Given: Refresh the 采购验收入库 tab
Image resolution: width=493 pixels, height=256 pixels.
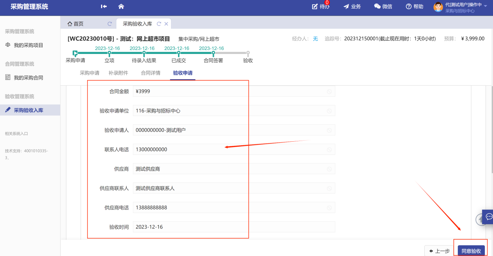Looking at the screenshot, I should 159,24.
